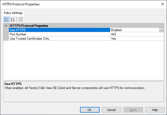This screenshot has height=115, width=167.
Task: Close the HTTPS Protocol Properties dialog
Action: coord(162,4)
